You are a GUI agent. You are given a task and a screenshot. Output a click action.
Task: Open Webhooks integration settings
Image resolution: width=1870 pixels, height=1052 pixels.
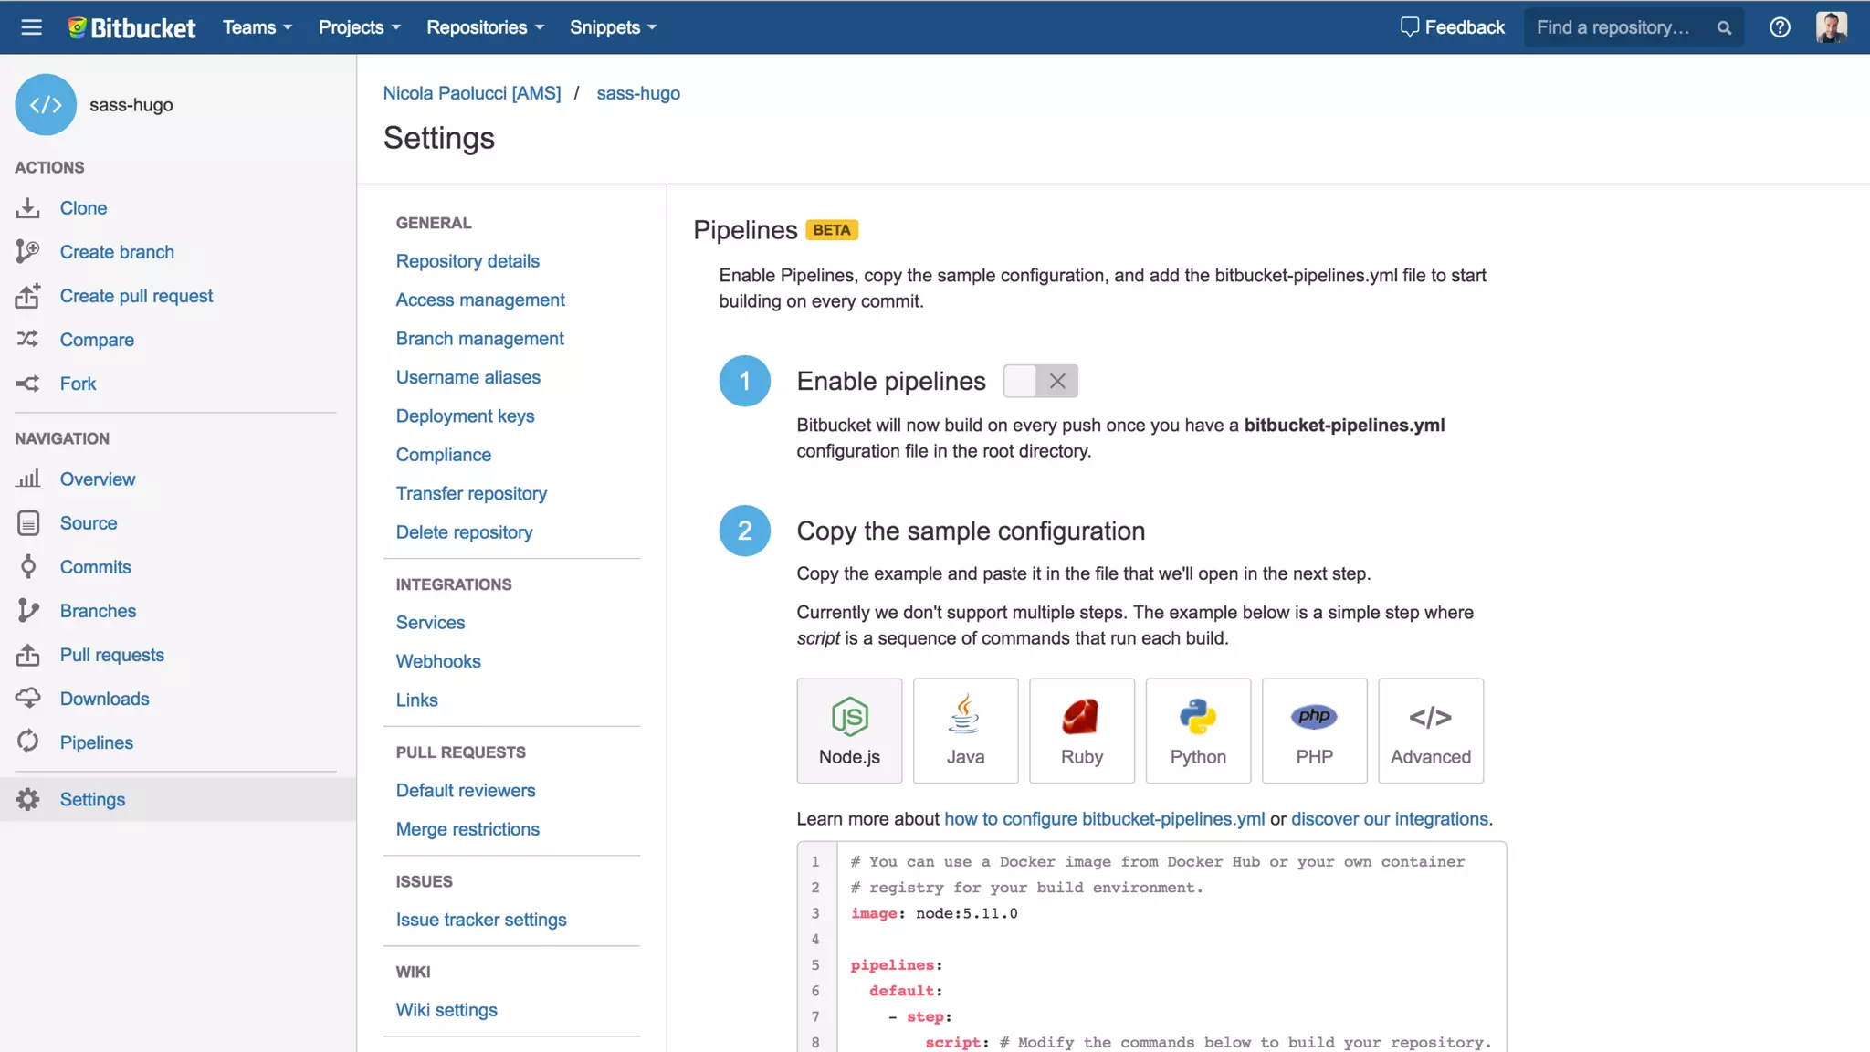point(437,661)
